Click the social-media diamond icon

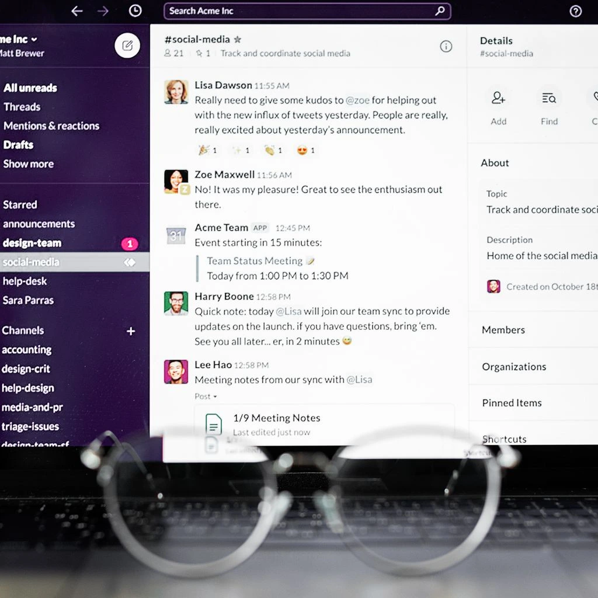coord(130,262)
